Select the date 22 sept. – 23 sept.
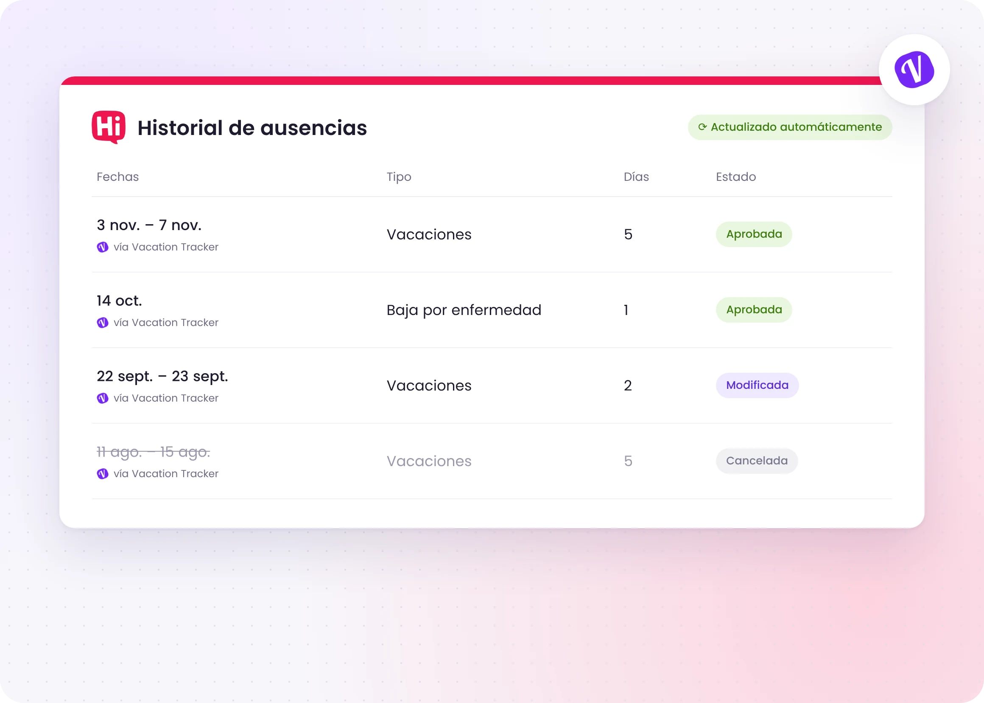984x703 pixels. click(x=162, y=377)
